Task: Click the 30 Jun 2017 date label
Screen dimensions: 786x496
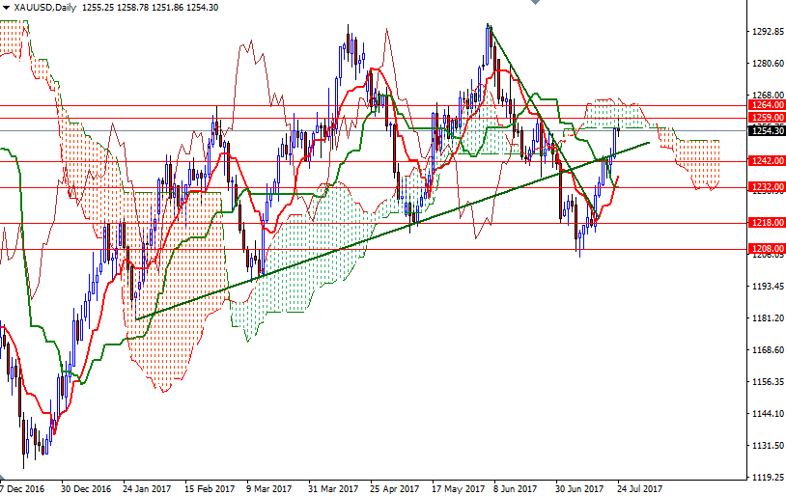Action: (579, 488)
